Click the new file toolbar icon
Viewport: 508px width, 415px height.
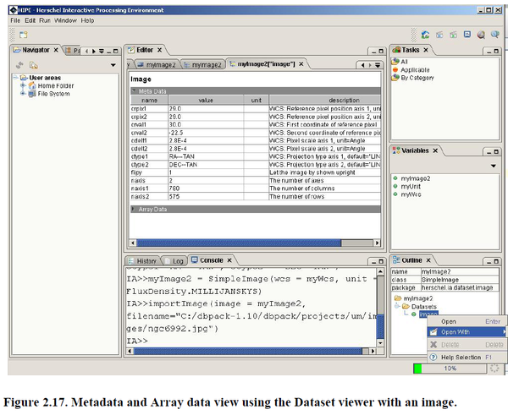[x=24, y=35]
